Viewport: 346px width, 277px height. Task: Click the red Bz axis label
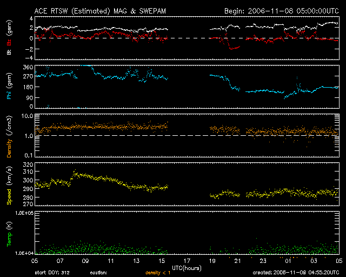click(9, 34)
